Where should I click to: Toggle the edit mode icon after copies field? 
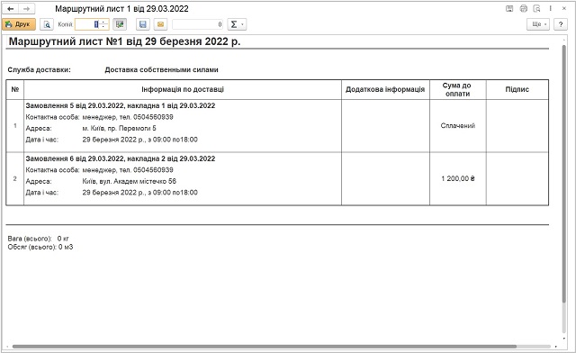coord(120,24)
